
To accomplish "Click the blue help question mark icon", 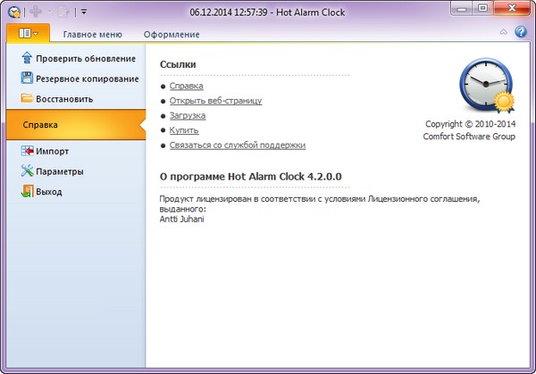I will [521, 32].
